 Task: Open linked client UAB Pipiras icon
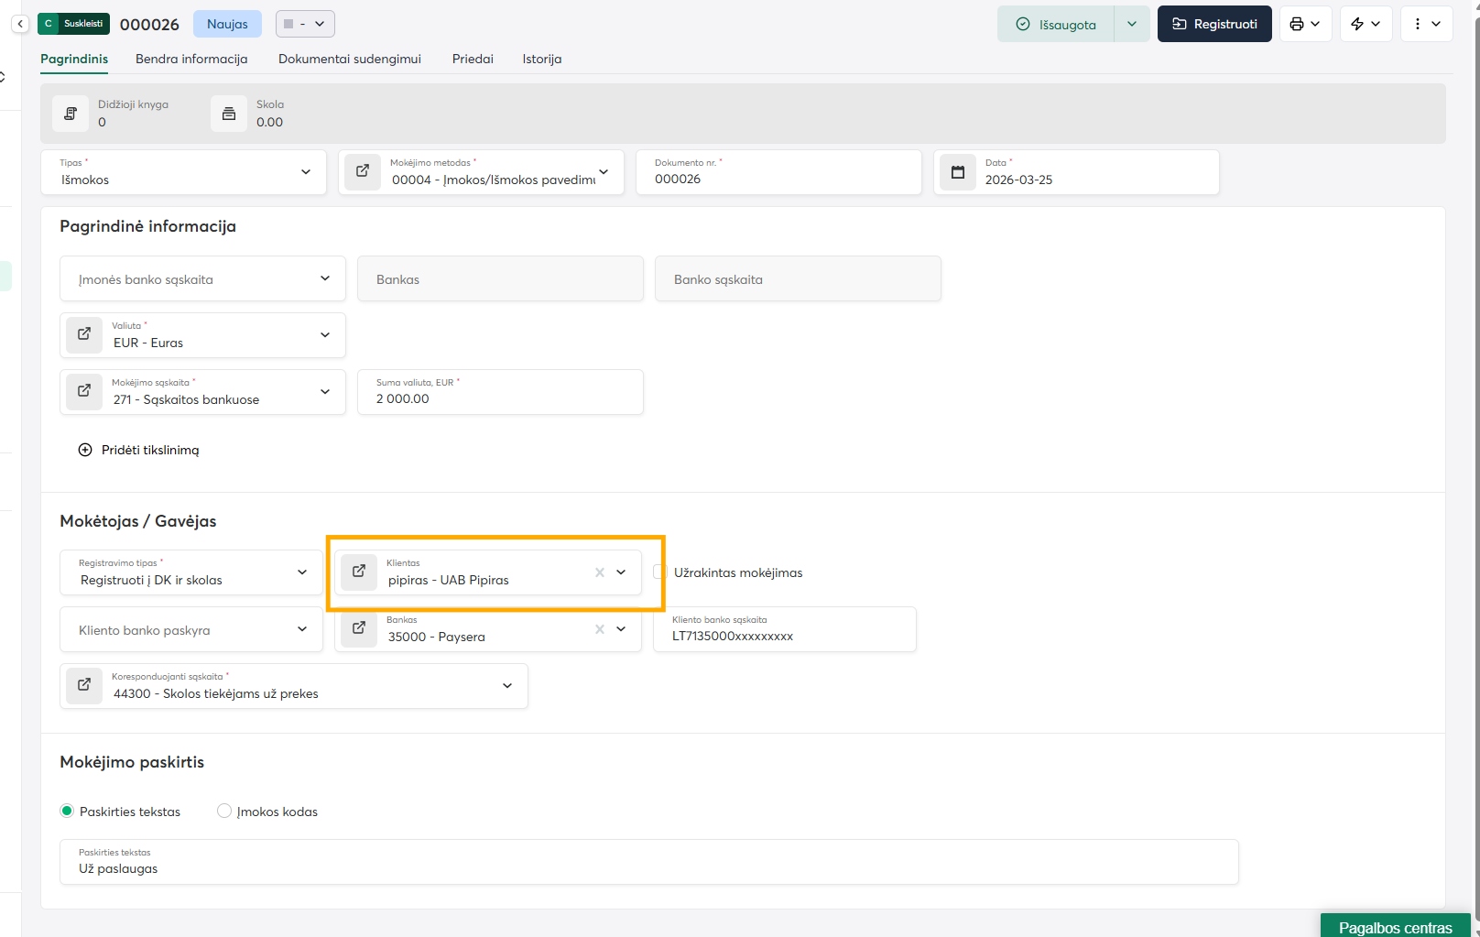(359, 572)
